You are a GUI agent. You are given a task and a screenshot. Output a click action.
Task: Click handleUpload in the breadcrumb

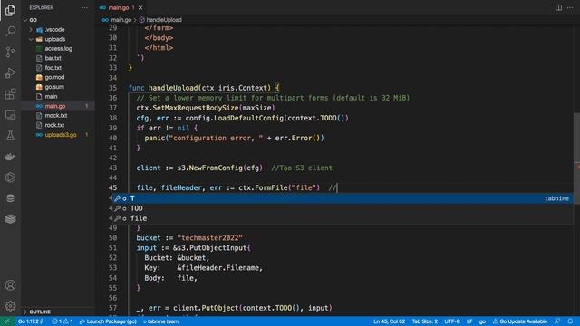pyautogui.click(x=164, y=20)
